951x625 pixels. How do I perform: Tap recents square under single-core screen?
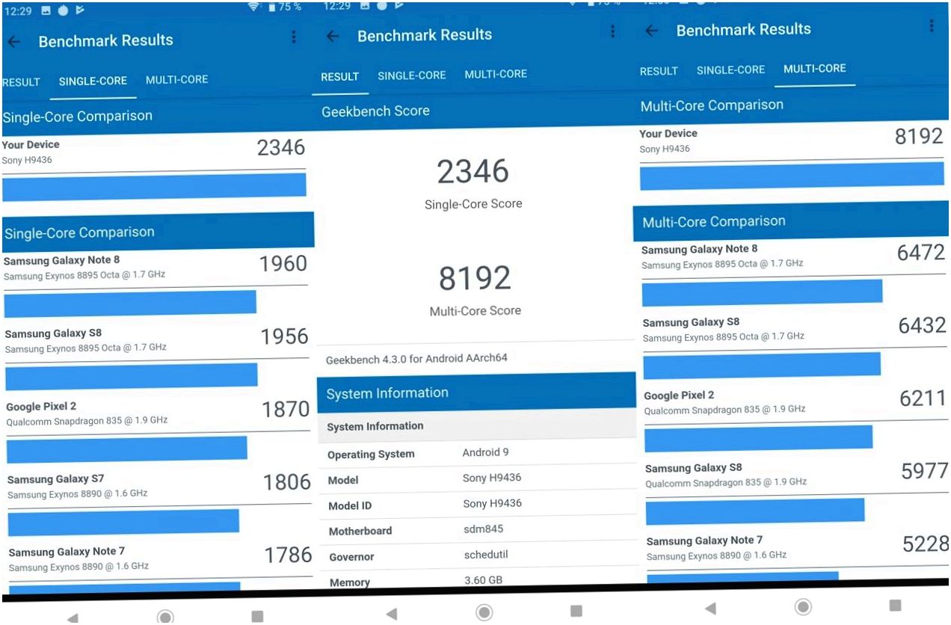coord(257,617)
